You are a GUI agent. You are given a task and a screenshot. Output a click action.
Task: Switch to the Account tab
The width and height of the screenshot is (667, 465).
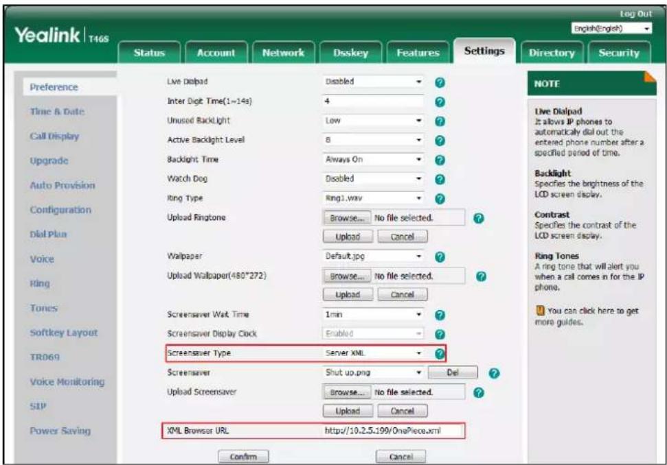tap(216, 53)
